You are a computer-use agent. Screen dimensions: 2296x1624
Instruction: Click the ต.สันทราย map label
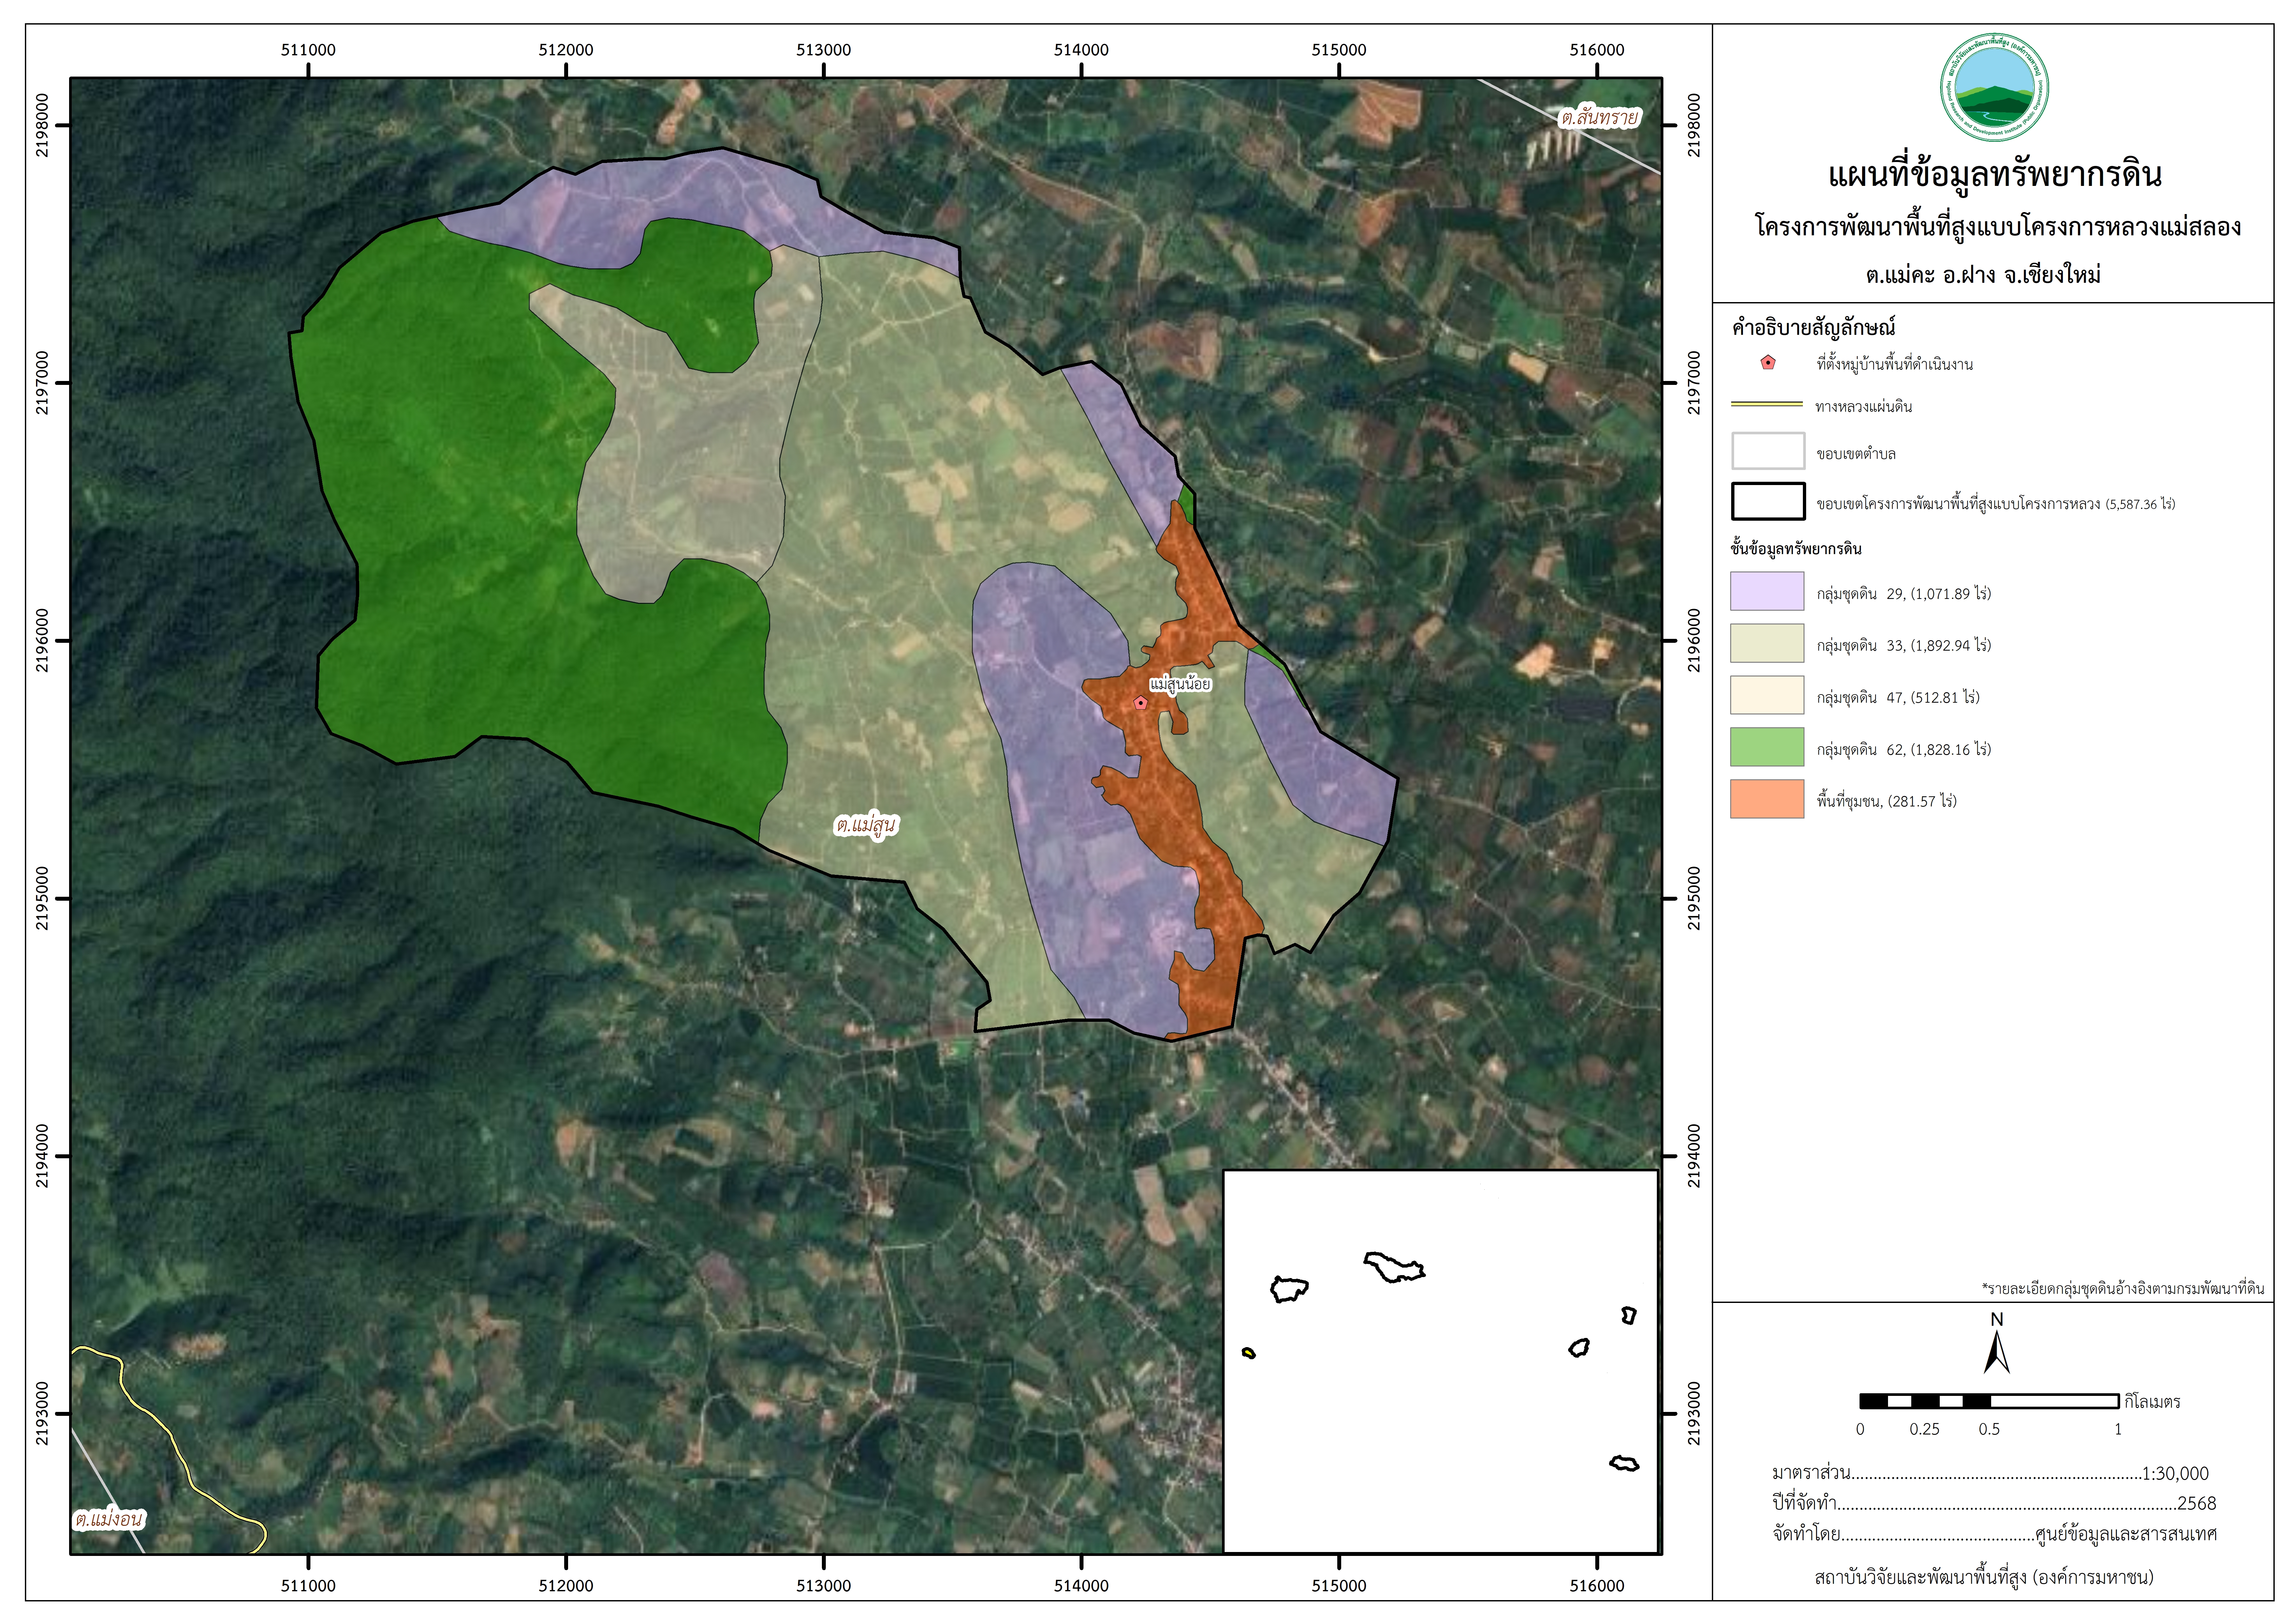coord(1600,118)
